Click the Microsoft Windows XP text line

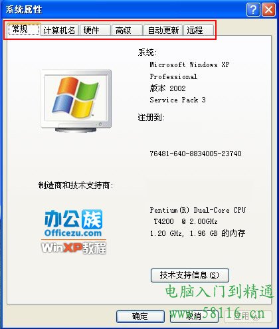pyautogui.click(x=189, y=64)
